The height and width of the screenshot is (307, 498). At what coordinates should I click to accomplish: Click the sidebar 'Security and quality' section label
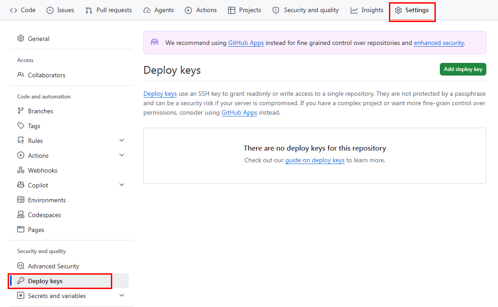click(x=41, y=251)
